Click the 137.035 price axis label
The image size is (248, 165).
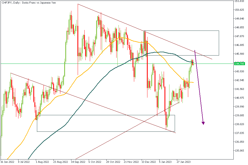pyautogui.click(x=239, y=133)
